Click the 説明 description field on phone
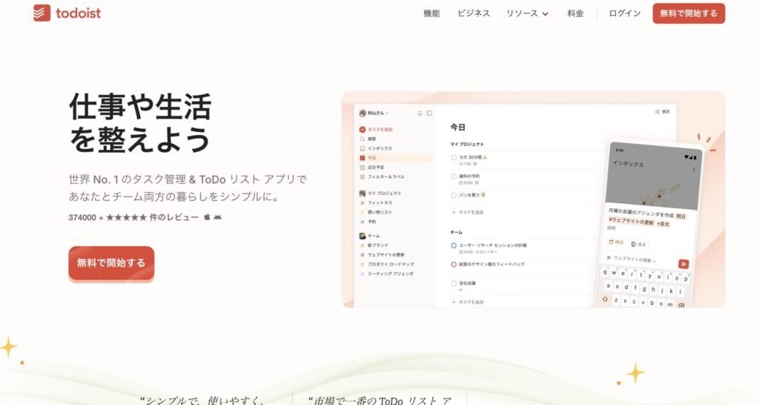 pos(611,228)
